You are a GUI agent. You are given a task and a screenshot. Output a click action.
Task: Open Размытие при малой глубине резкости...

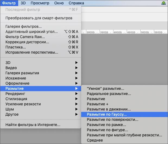pos(125,135)
